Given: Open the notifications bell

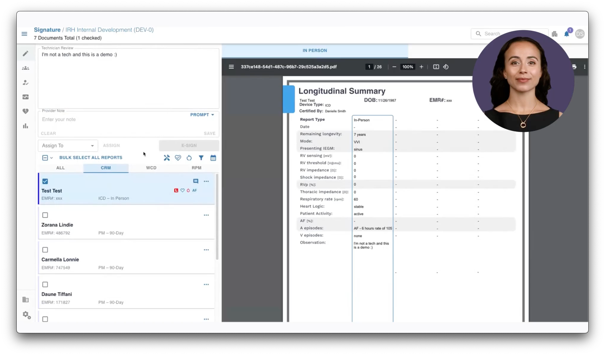Looking at the screenshot, I should point(567,34).
